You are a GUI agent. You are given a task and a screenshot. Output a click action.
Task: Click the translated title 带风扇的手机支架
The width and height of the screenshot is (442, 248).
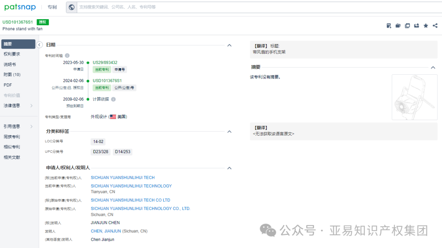[x=269, y=52]
